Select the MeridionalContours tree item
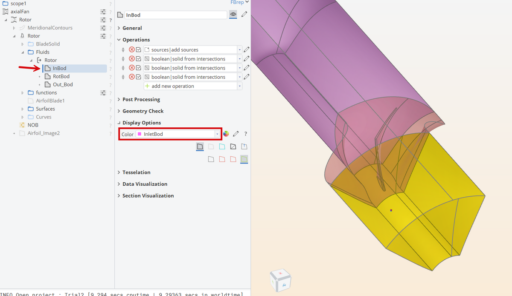Screen dimensions: 512x296 (x=50, y=28)
